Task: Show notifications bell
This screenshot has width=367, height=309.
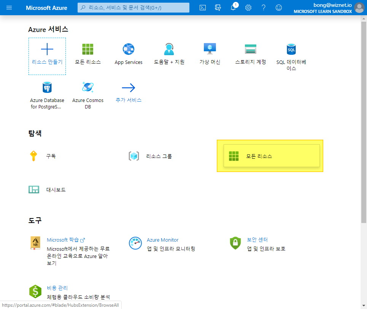Action: [x=234, y=7]
